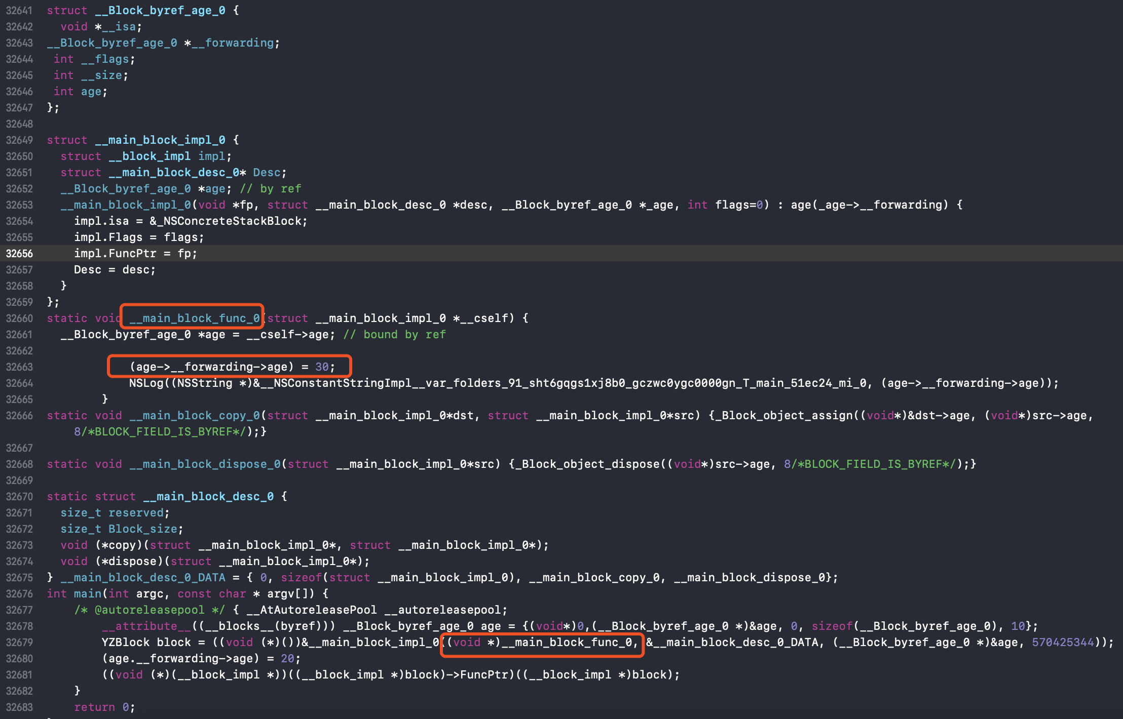Click struct name __Block_byref_age_0 on line 32641
Viewport: 1123px width, 719px height.
point(160,11)
